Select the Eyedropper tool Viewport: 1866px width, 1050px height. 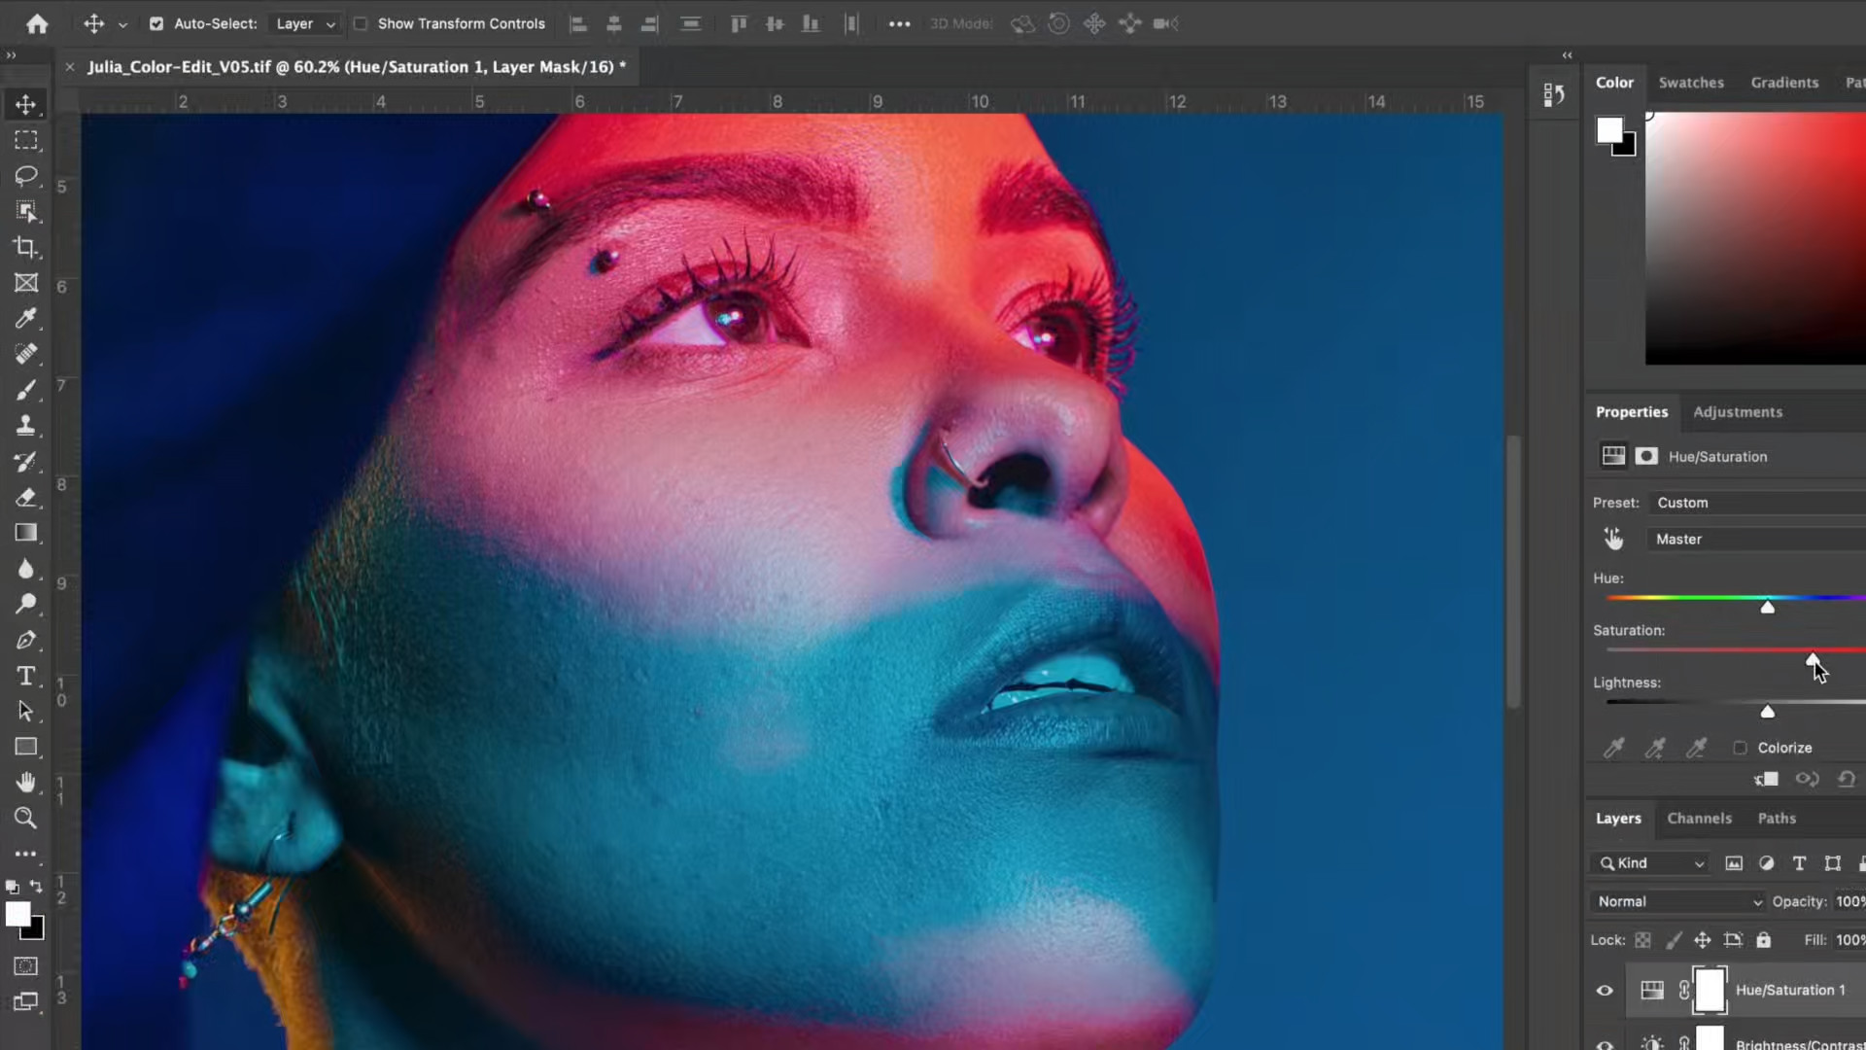(25, 319)
